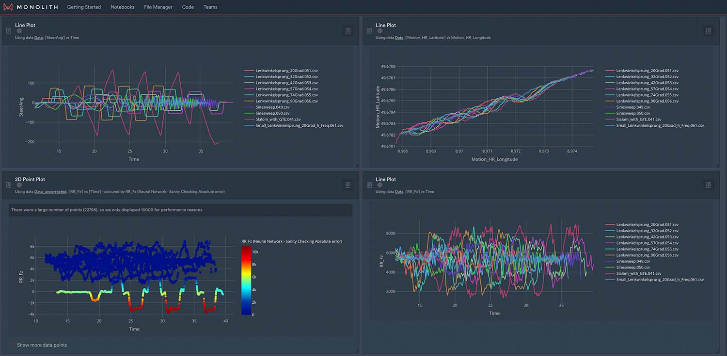Toggle Lenkwinkelsprung_20Grad.051.csv in RR_Fz Line Plot legend

point(642,225)
